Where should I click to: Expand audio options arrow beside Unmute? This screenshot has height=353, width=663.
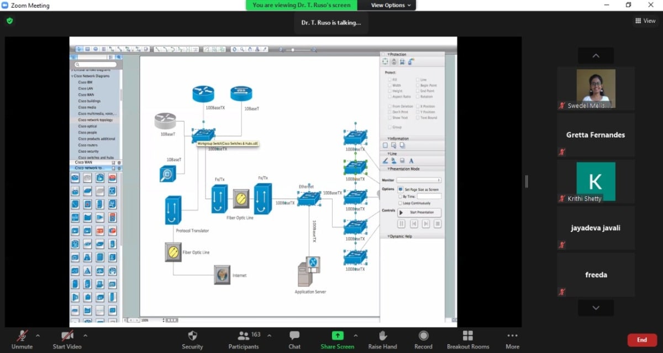point(38,335)
